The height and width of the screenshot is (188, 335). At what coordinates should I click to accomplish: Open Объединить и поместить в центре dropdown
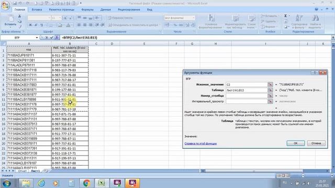point(160,25)
